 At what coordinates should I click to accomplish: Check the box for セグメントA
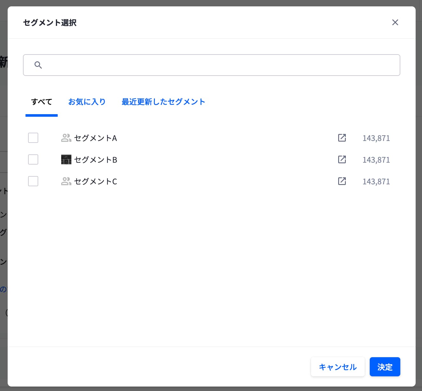(33, 138)
